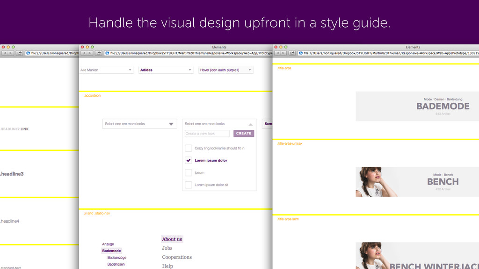Click the forward arrow in the middle browser window
This screenshot has width=479, height=269.
point(89,53)
